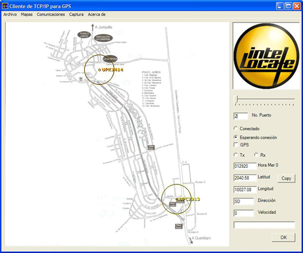This screenshot has height=253, width=303.
Task: Click the Acceso B label on map
Action: 202,214
